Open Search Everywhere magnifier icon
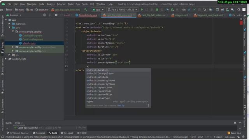The image size is (249, 140). pos(238,10)
